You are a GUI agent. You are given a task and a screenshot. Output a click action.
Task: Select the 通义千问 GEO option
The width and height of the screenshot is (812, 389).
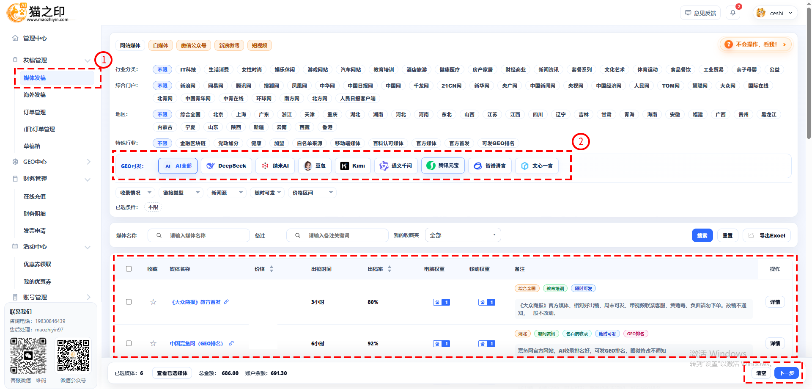pos(396,166)
